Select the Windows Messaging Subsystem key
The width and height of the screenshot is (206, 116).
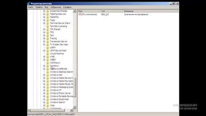61,87
